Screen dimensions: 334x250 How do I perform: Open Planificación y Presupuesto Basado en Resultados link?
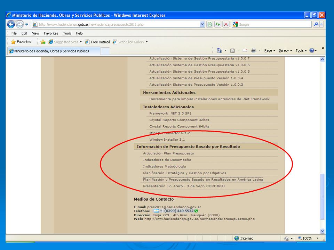(203, 180)
